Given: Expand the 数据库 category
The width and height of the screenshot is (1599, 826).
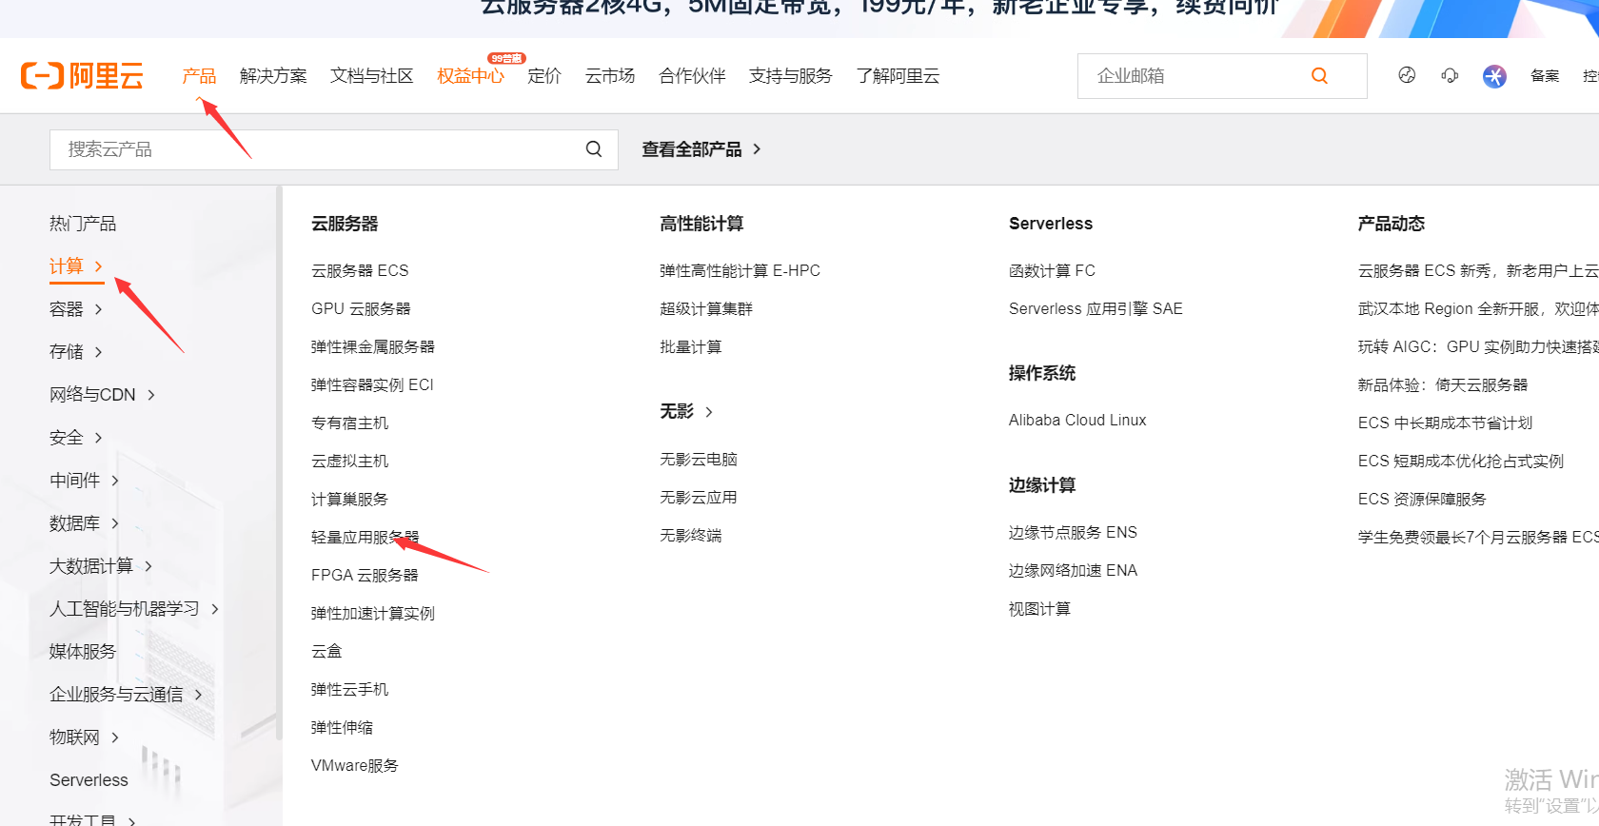Looking at the screenshot, I should [84, 523].
